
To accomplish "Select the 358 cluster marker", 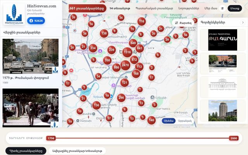I will 107,60.
